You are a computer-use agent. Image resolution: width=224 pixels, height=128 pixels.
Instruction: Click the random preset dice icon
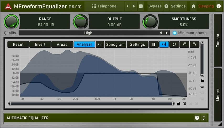pyautogui.click(x=141, y=6)
